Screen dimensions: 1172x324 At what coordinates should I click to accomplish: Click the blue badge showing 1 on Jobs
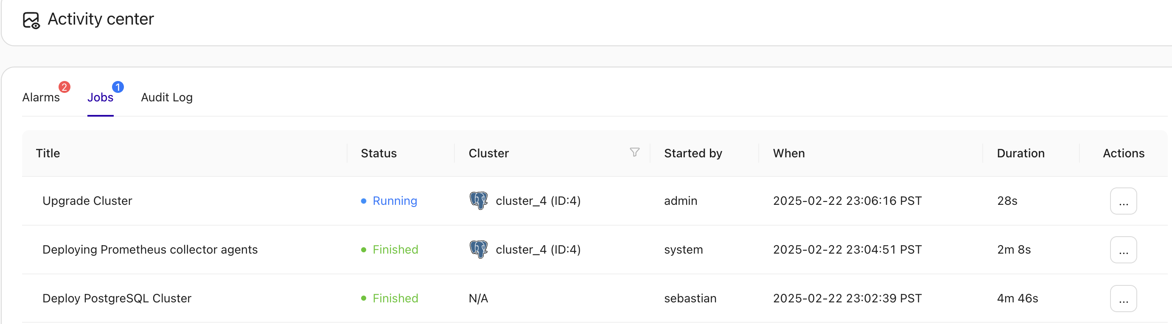pos(118,86)
